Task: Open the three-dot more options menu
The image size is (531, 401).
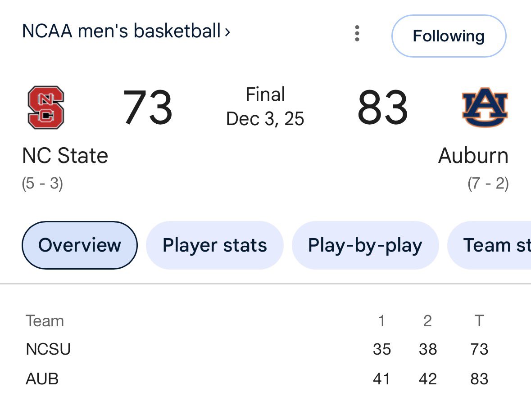Action: tap(357, 34)
